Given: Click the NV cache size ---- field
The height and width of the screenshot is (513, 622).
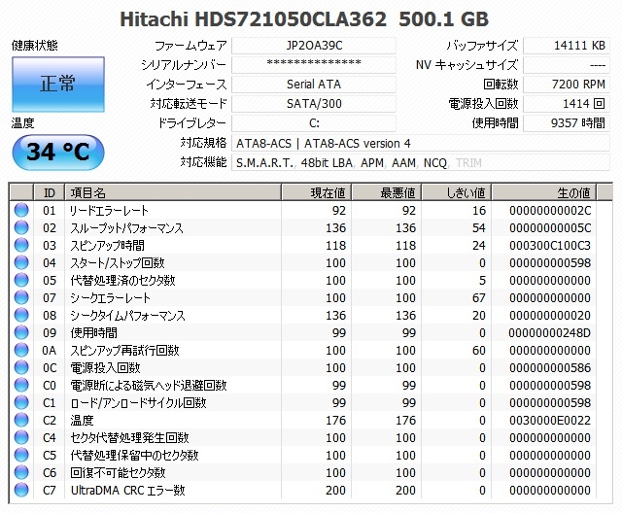Looking at the screenshot, I should tap(567, 65).
